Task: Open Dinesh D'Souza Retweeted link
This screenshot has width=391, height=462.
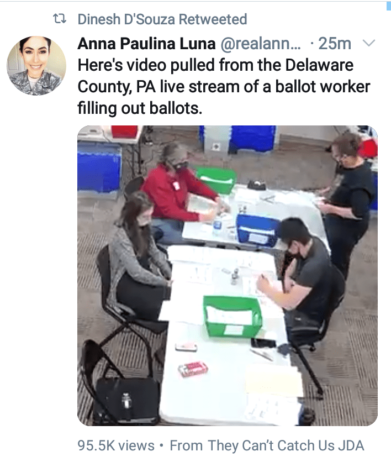Action: tap(162, 19)
